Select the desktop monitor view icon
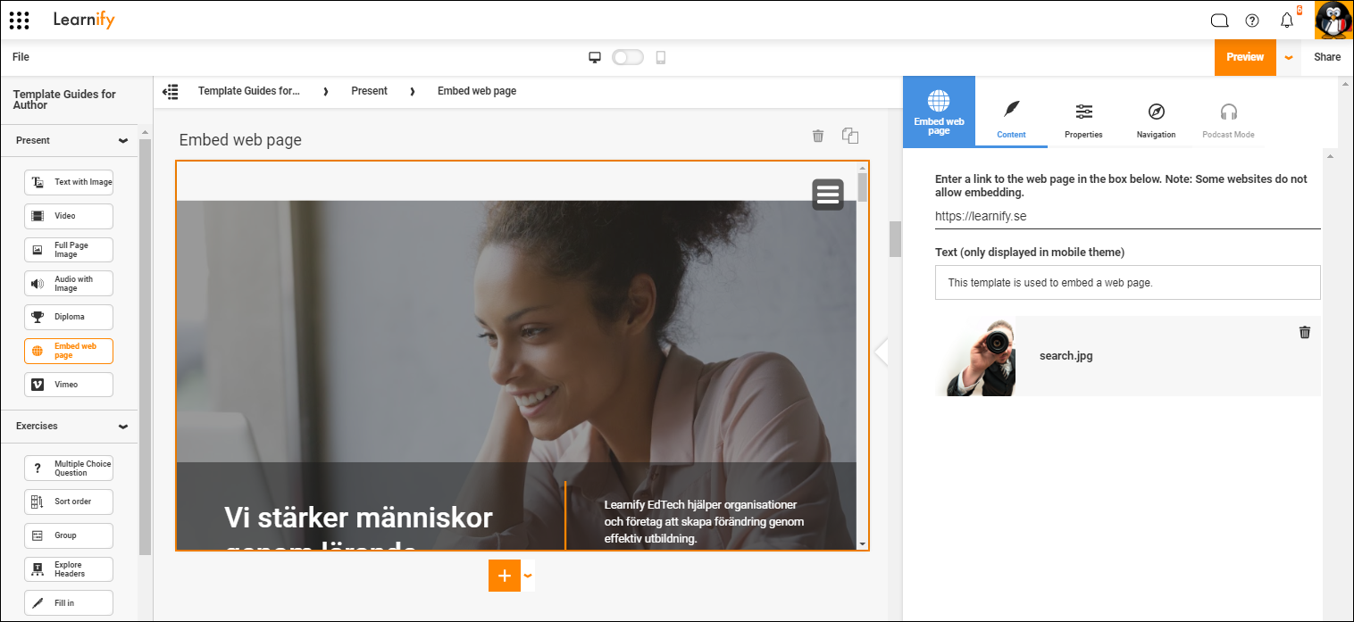The width and height of the screenshot is (1354, 622). click(595, 57)
